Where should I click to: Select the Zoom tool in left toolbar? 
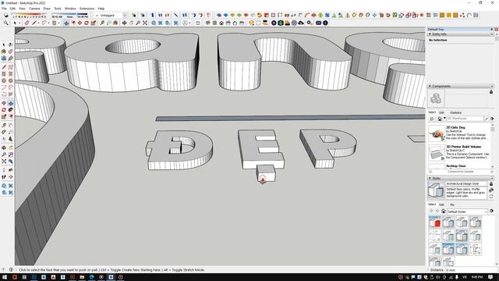tap(4, 155)
